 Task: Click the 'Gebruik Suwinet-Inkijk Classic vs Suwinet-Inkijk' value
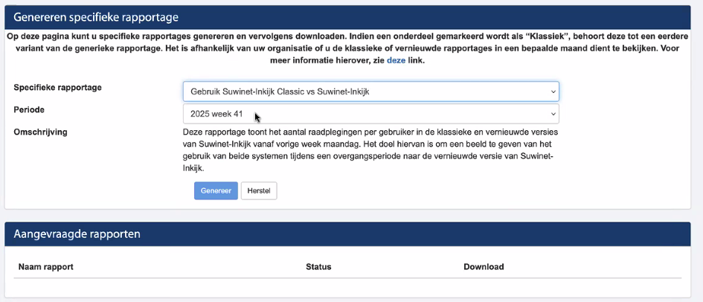click(285, 91)
